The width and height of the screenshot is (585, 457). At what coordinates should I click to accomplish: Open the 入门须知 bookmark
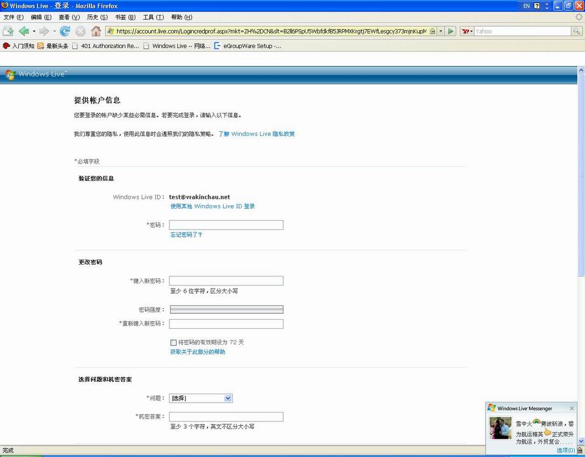point(18,46)
